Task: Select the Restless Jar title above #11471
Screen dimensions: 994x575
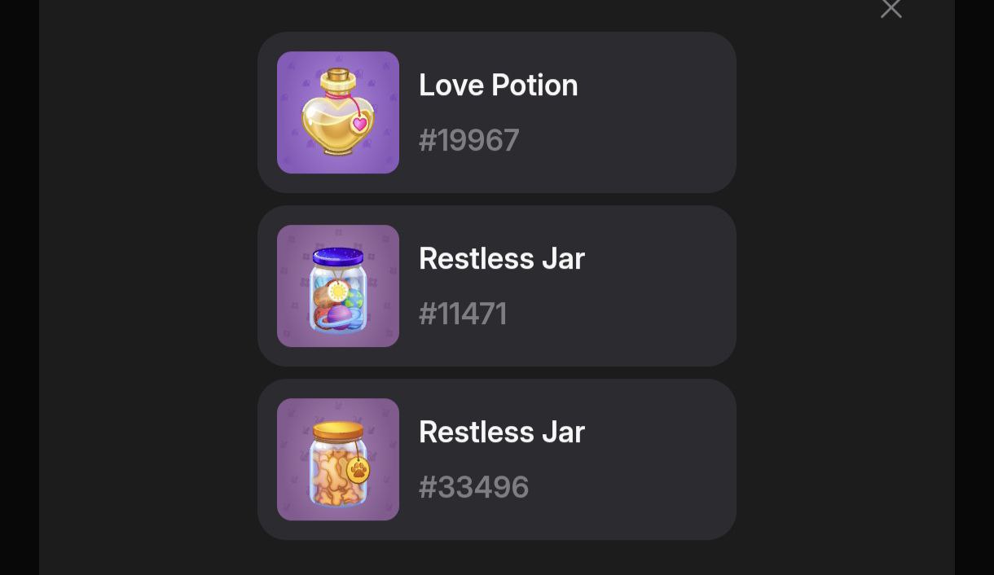Action: coord(502,259)
